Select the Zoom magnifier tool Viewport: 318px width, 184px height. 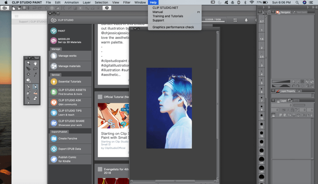(x=28, y=63)
